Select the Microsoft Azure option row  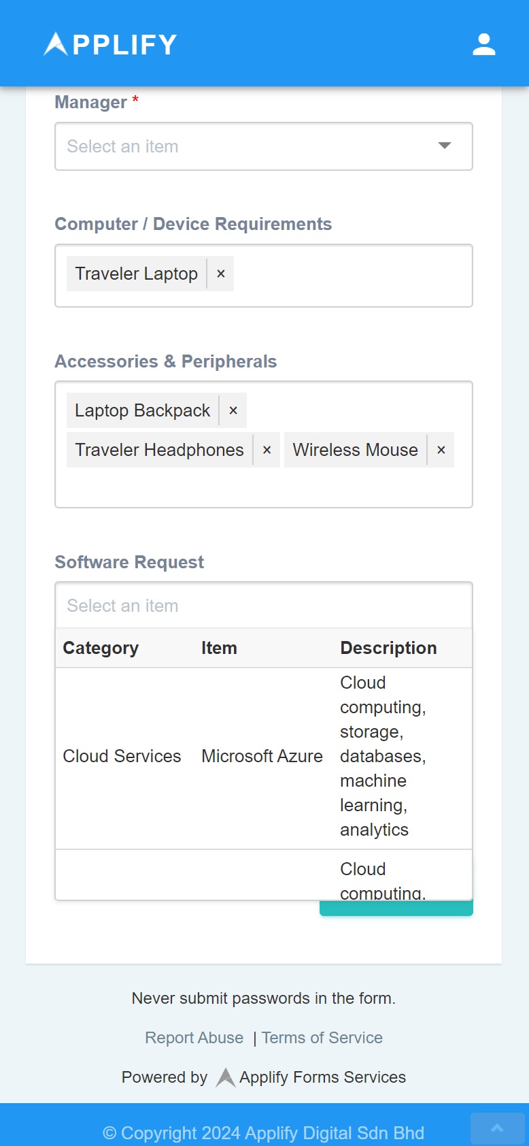(x=263, y=757)
